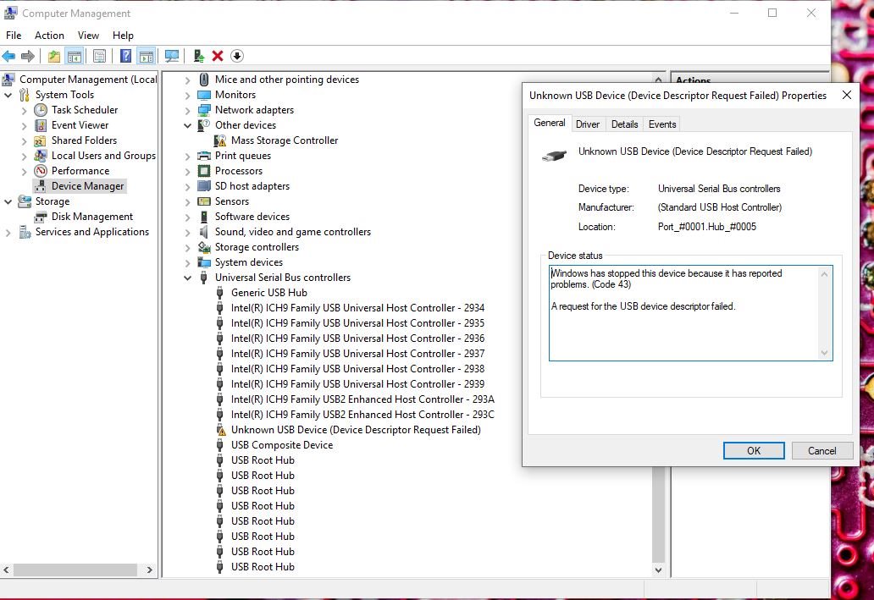Click the Unknown USB Device warning icon
Image resolution: width=874 pixels, height=600 pixels.
[221, 430]
